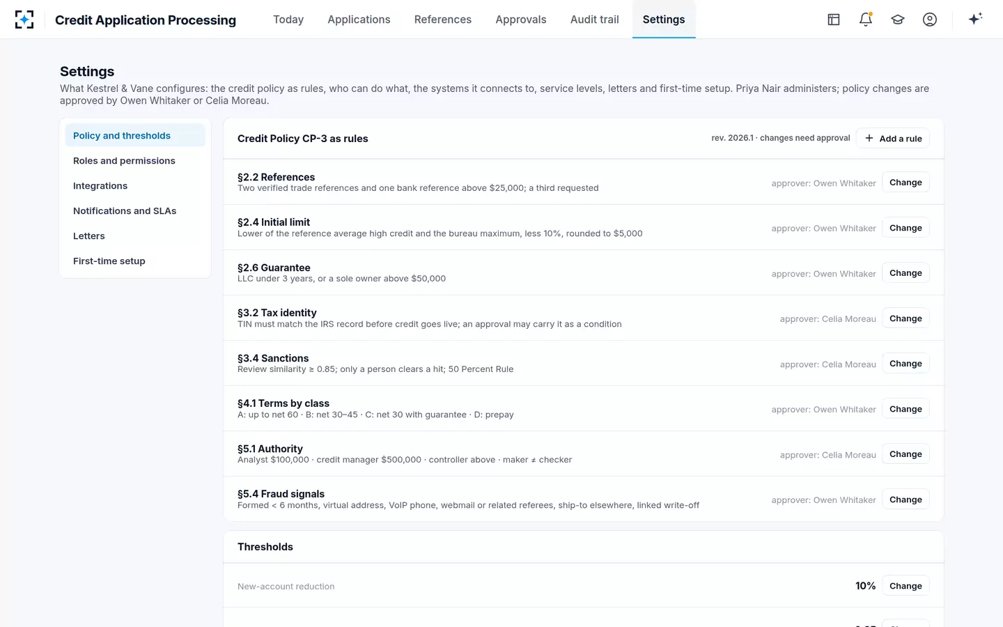Image resolution: width=1003 pixels, height=627 pixels.
Task: Change the §2.4 Initial limit rule
Action: click(x=905, y=228)
